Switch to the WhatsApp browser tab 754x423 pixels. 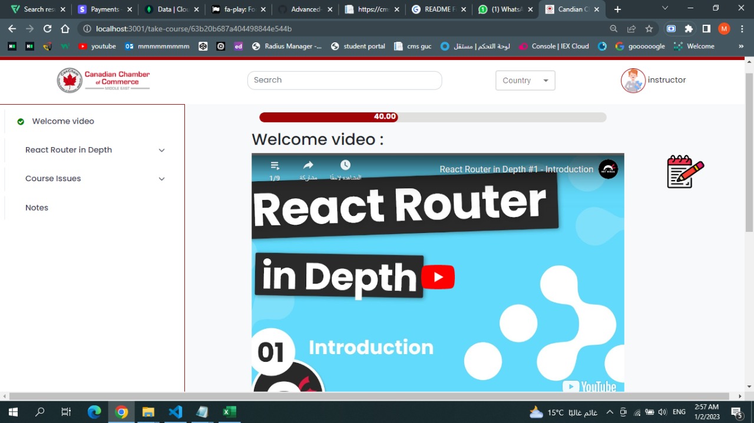coord(507,9)
